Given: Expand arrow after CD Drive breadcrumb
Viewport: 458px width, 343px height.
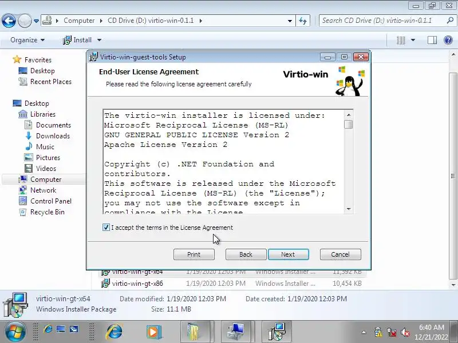Looking at the screenshot, I should coord(201,21).
